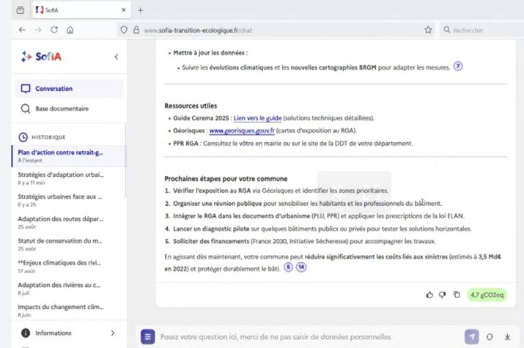
Task: Click the Historique clock icon
Action: [x=23, y=137]
